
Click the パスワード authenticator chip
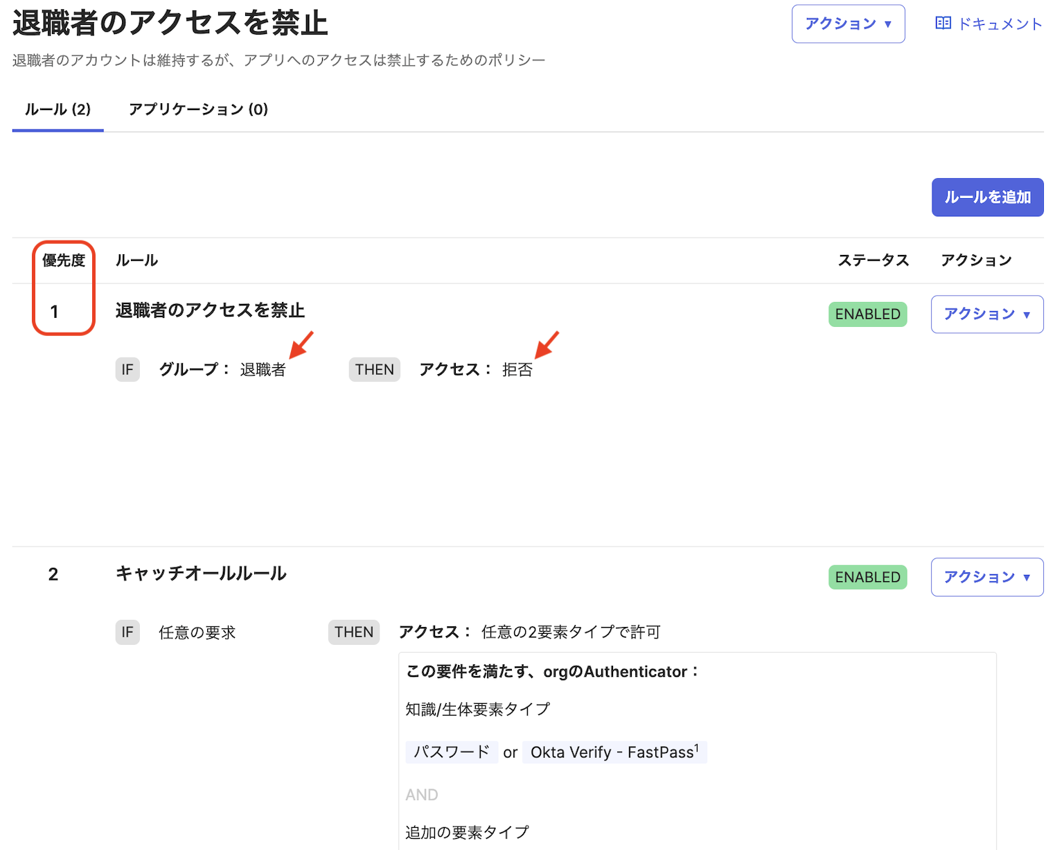pos(452,752)
